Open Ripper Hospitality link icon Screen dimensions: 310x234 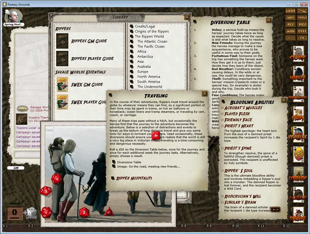pyautogui.click(x=113, y=178)
